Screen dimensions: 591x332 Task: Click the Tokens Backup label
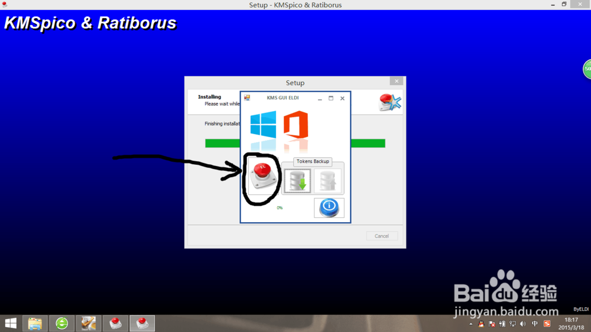click(313, 161)
